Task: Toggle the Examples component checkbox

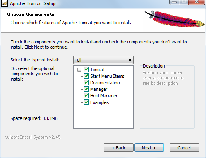Action: (x=86, y=102)
